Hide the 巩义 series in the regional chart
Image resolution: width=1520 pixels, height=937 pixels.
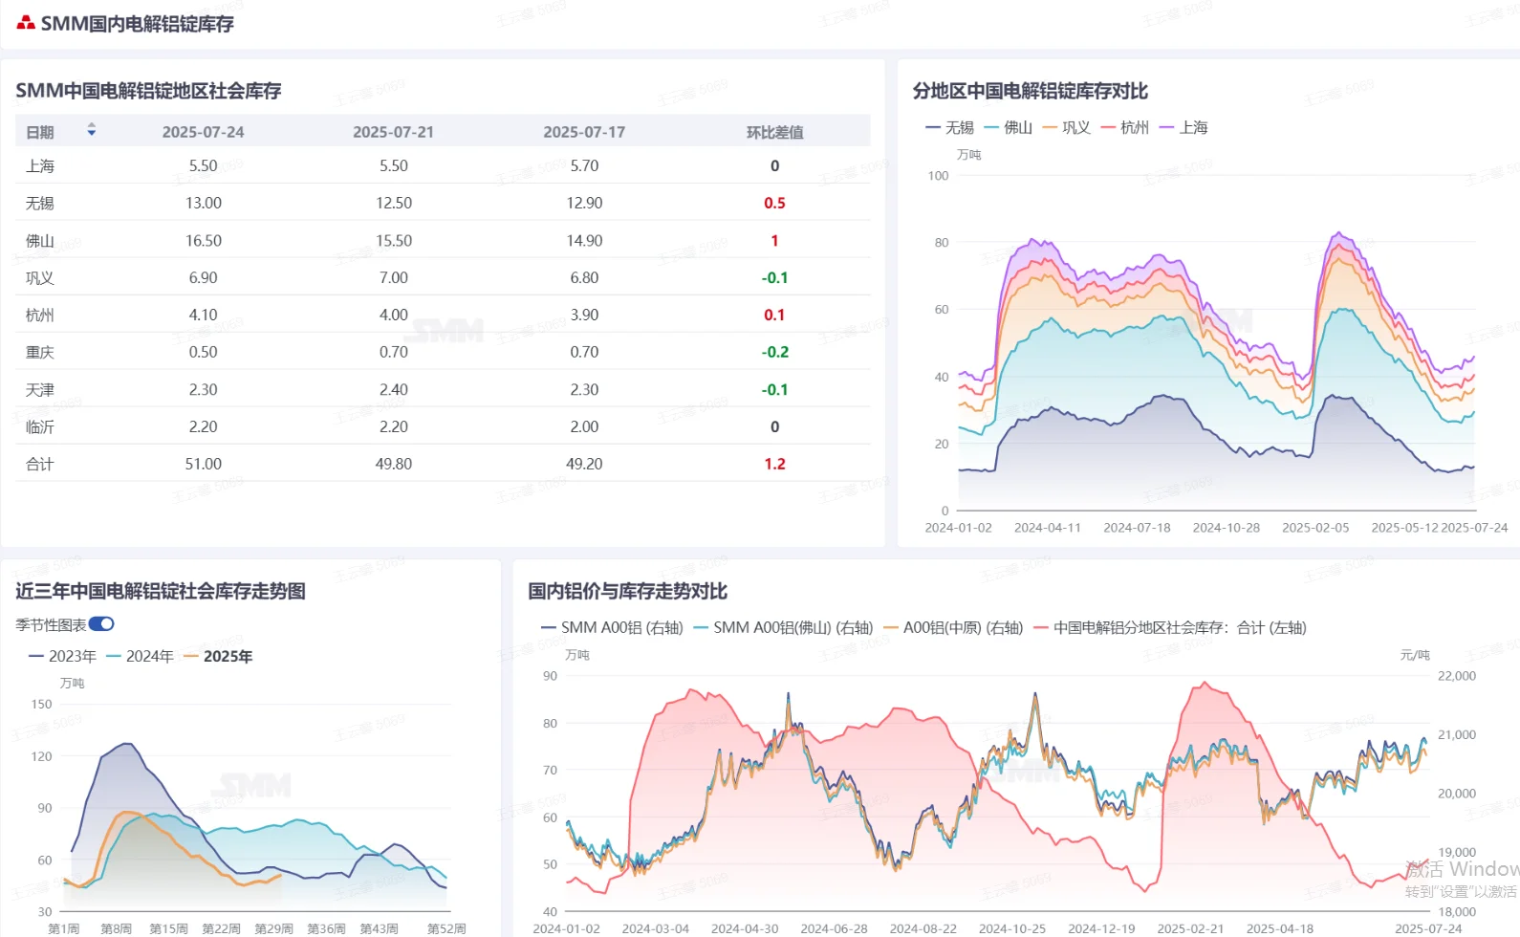pyautogui.click(x=1066, y=127)
